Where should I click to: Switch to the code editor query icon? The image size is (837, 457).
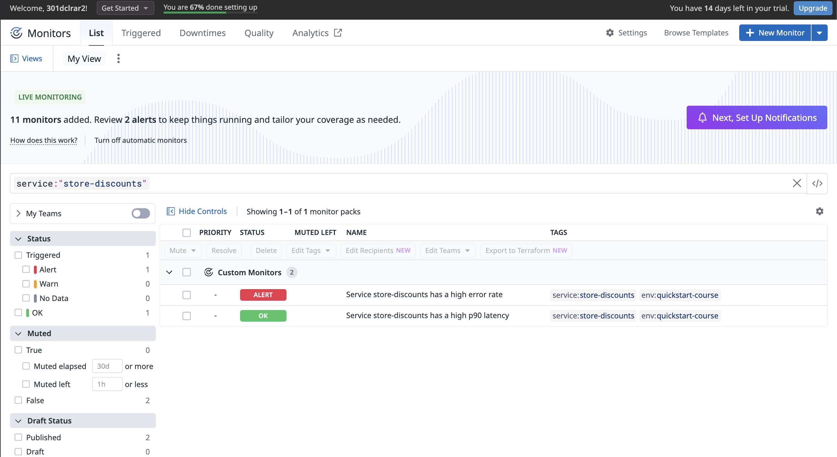pos(817,183)
